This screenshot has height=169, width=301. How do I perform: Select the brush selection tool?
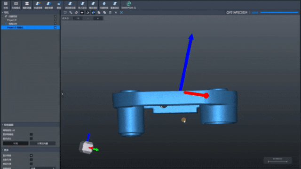coord(71,13)
